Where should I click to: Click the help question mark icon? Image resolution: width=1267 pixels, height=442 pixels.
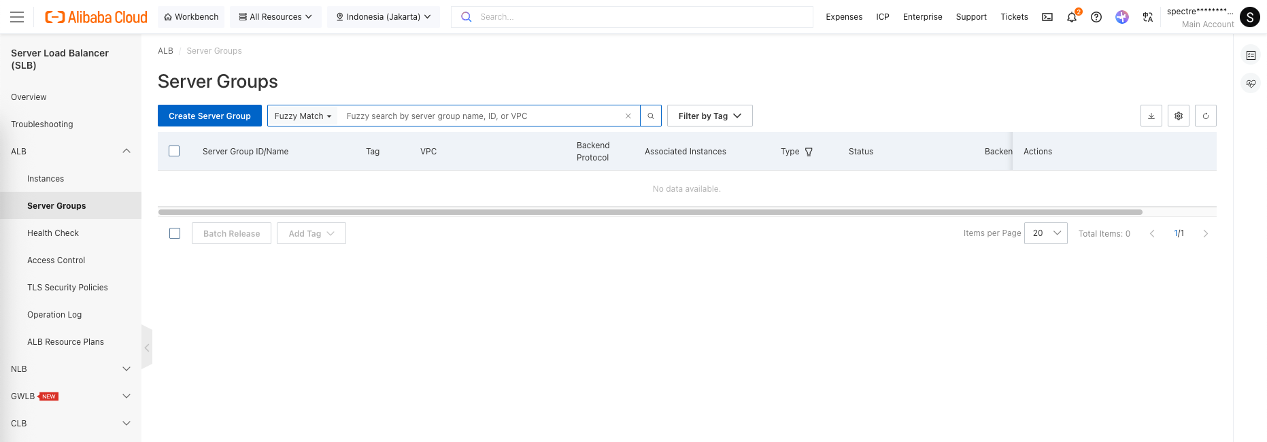pyautogui.click(x=1096, y=17)
